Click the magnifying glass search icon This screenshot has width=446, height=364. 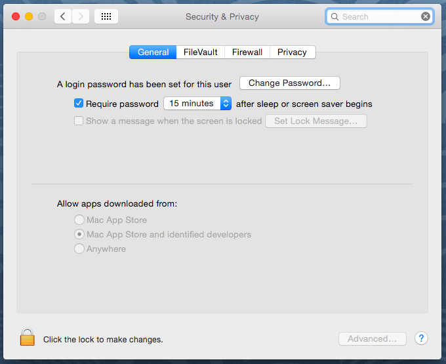click(334, 17)
